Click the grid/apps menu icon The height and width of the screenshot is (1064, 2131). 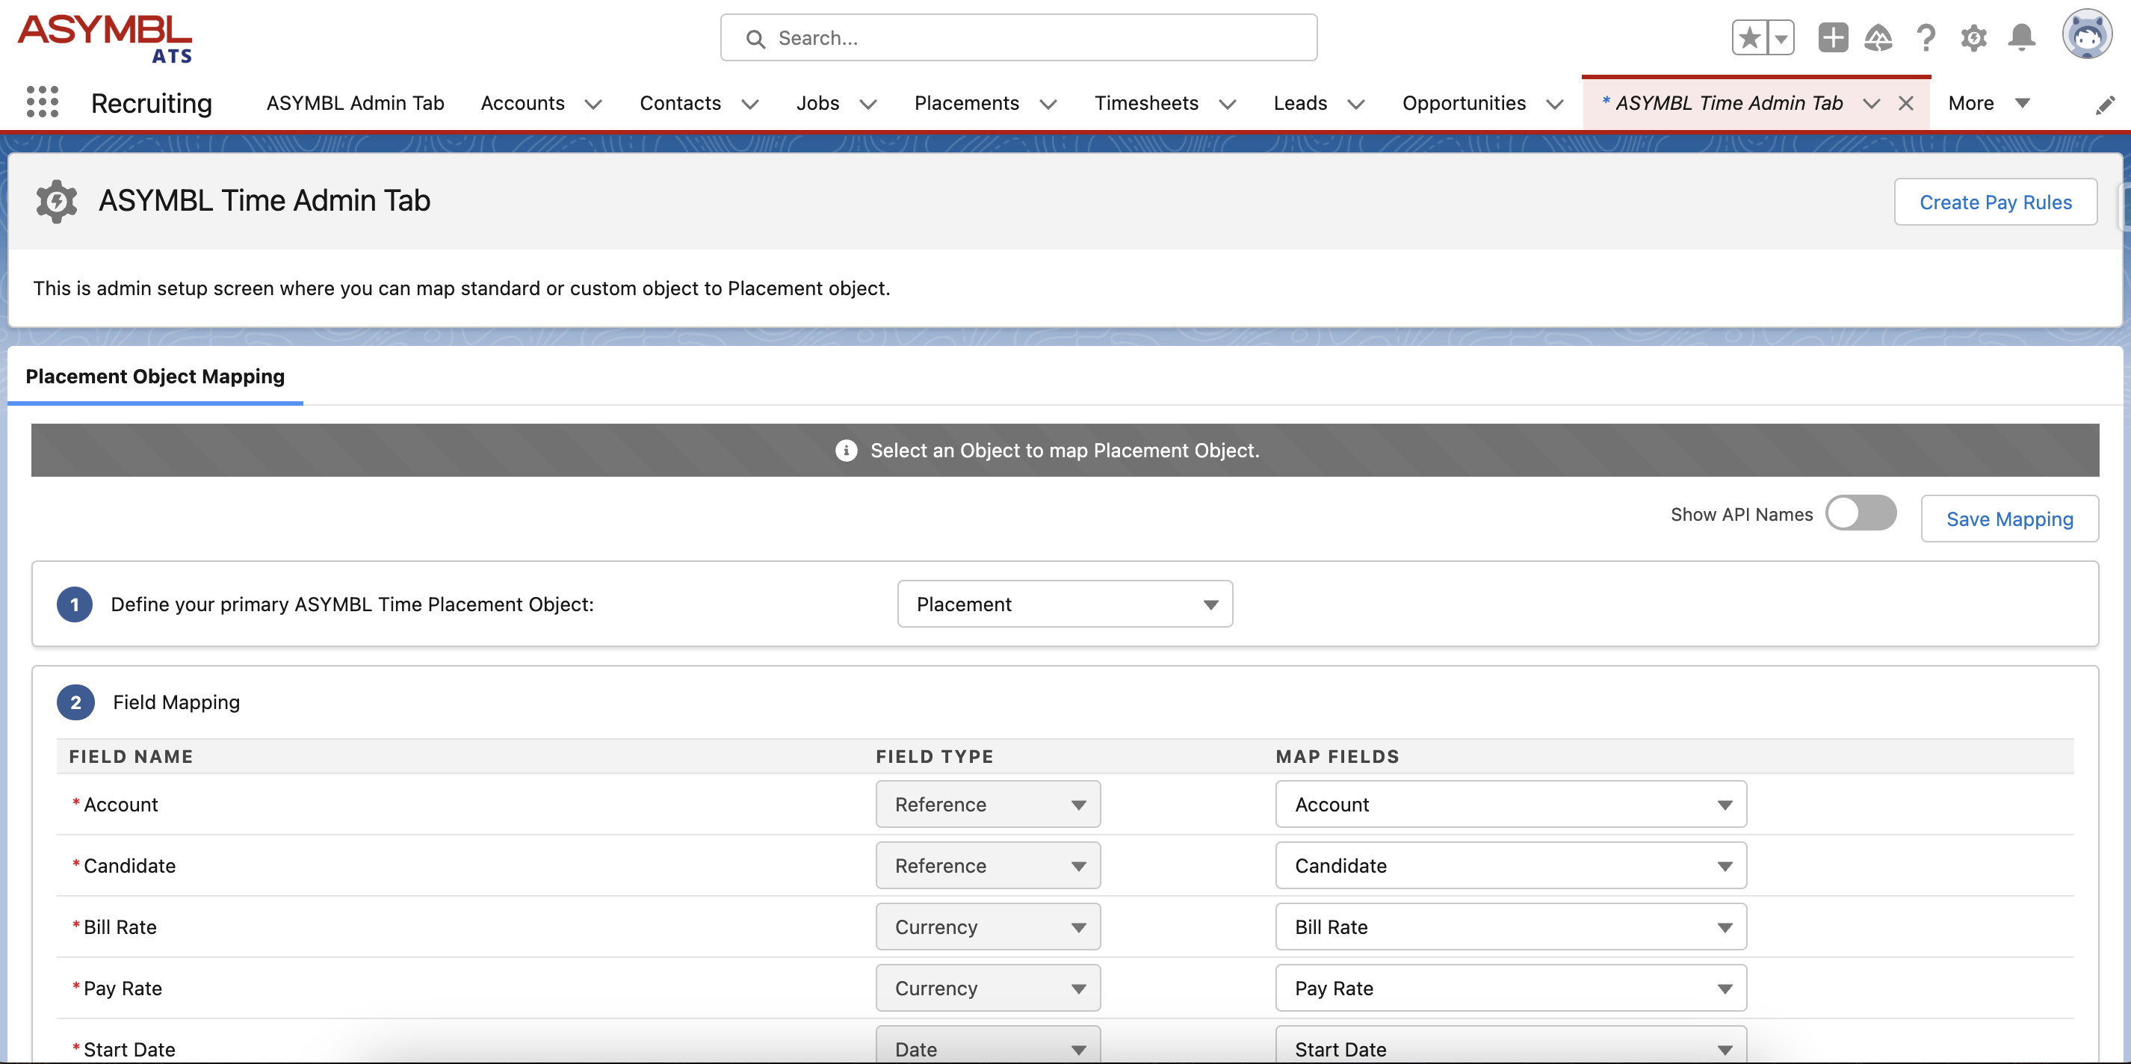click(x=41, y=102)
